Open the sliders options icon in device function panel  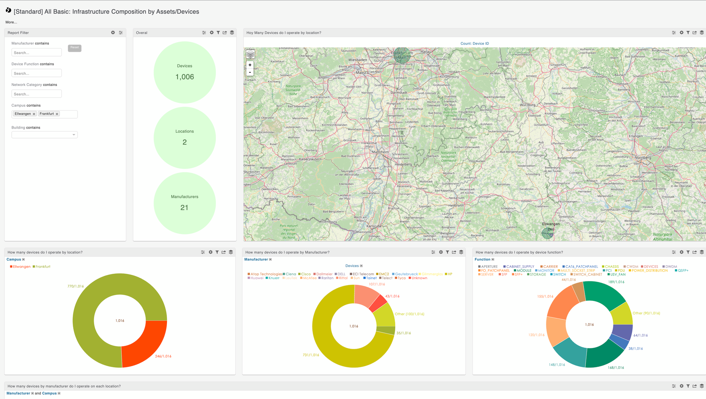pyautogui.click(x=674, y=252)
